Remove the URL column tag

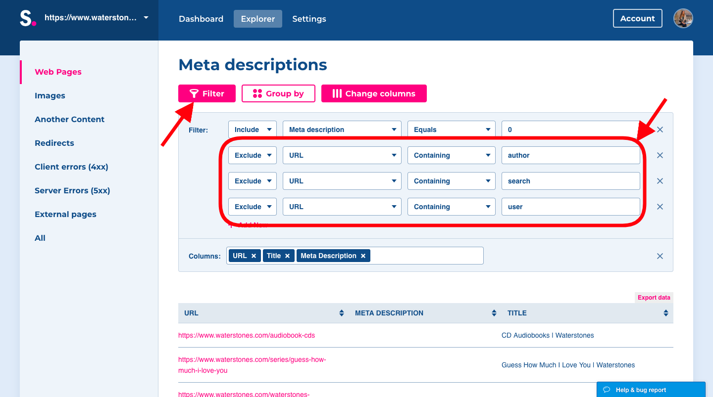coord(254,256)
